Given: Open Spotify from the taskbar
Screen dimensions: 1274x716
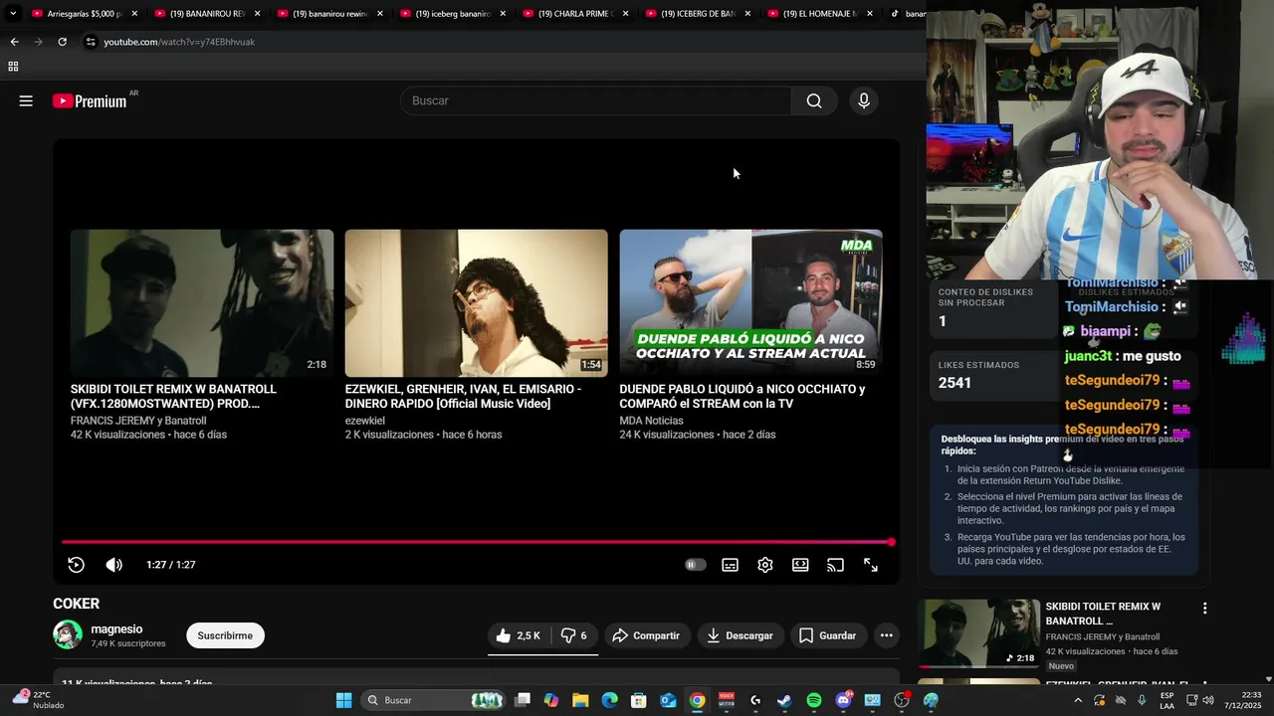Looking at the screenshot, I should [x=814, y=700].
